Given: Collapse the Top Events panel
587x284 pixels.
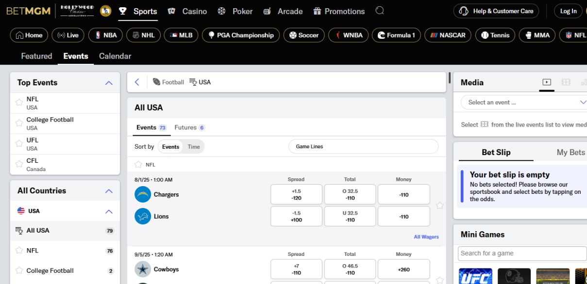Looking at the screenshot, I should coord(109,83).
